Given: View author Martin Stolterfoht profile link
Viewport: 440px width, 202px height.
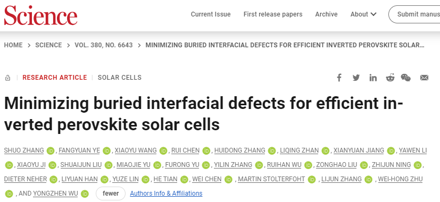Looking at the screenshot, I should 271,179.
